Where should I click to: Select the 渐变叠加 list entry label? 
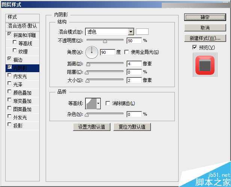[x=22, y=101]
